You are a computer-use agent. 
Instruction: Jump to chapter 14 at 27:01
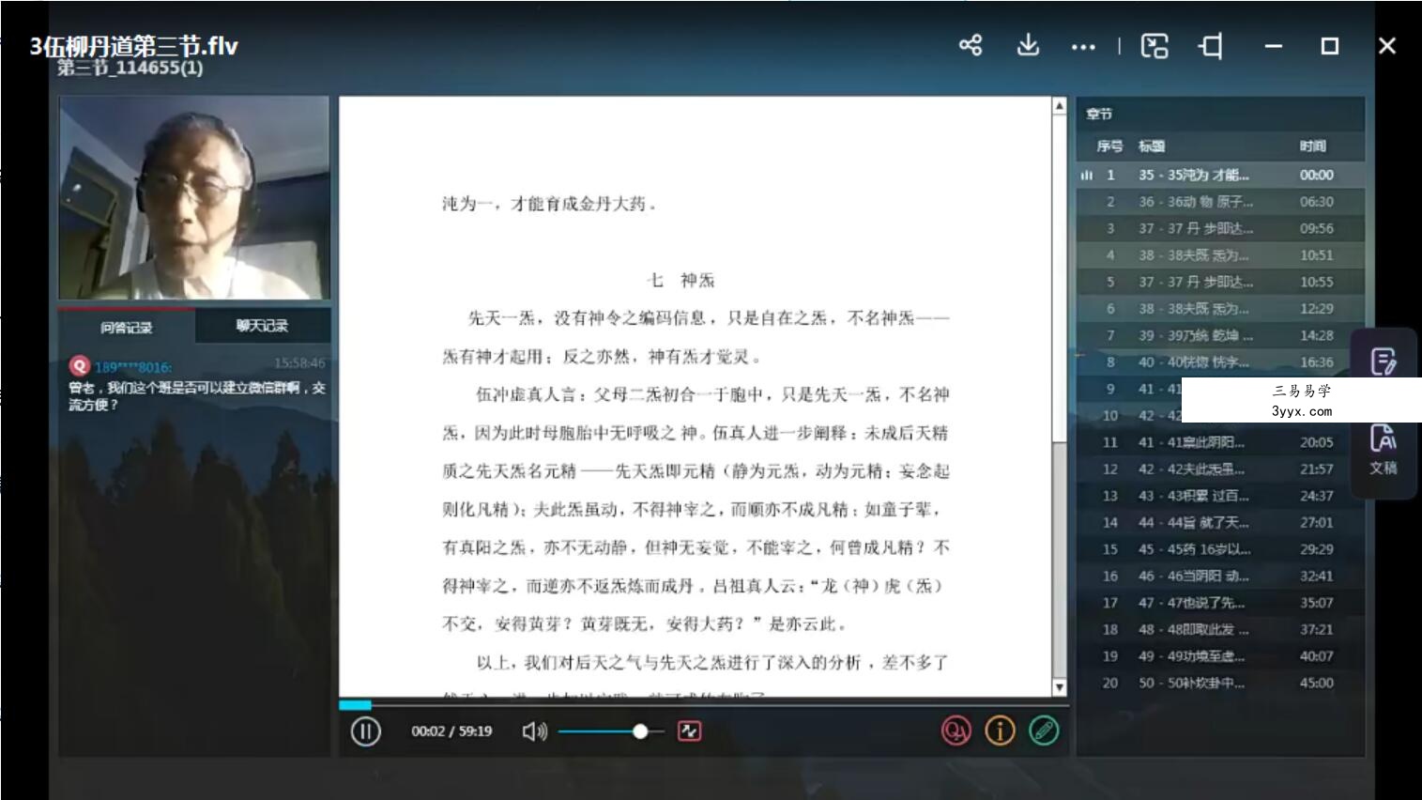[x=1220, y=522]
